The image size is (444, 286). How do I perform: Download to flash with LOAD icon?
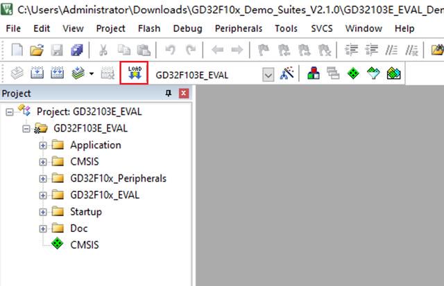tap(134, 73)
